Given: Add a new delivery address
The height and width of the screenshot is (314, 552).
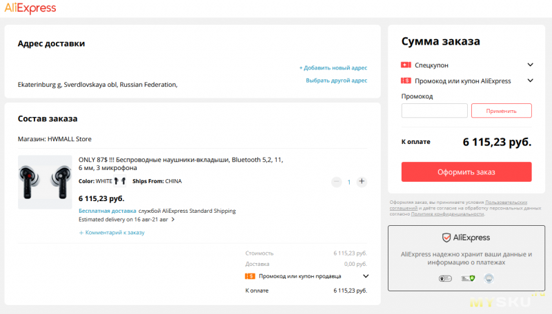Looking at the screenshot, I should point(333,67).
